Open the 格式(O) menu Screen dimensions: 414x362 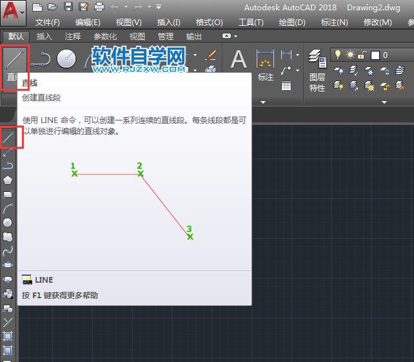209,23
